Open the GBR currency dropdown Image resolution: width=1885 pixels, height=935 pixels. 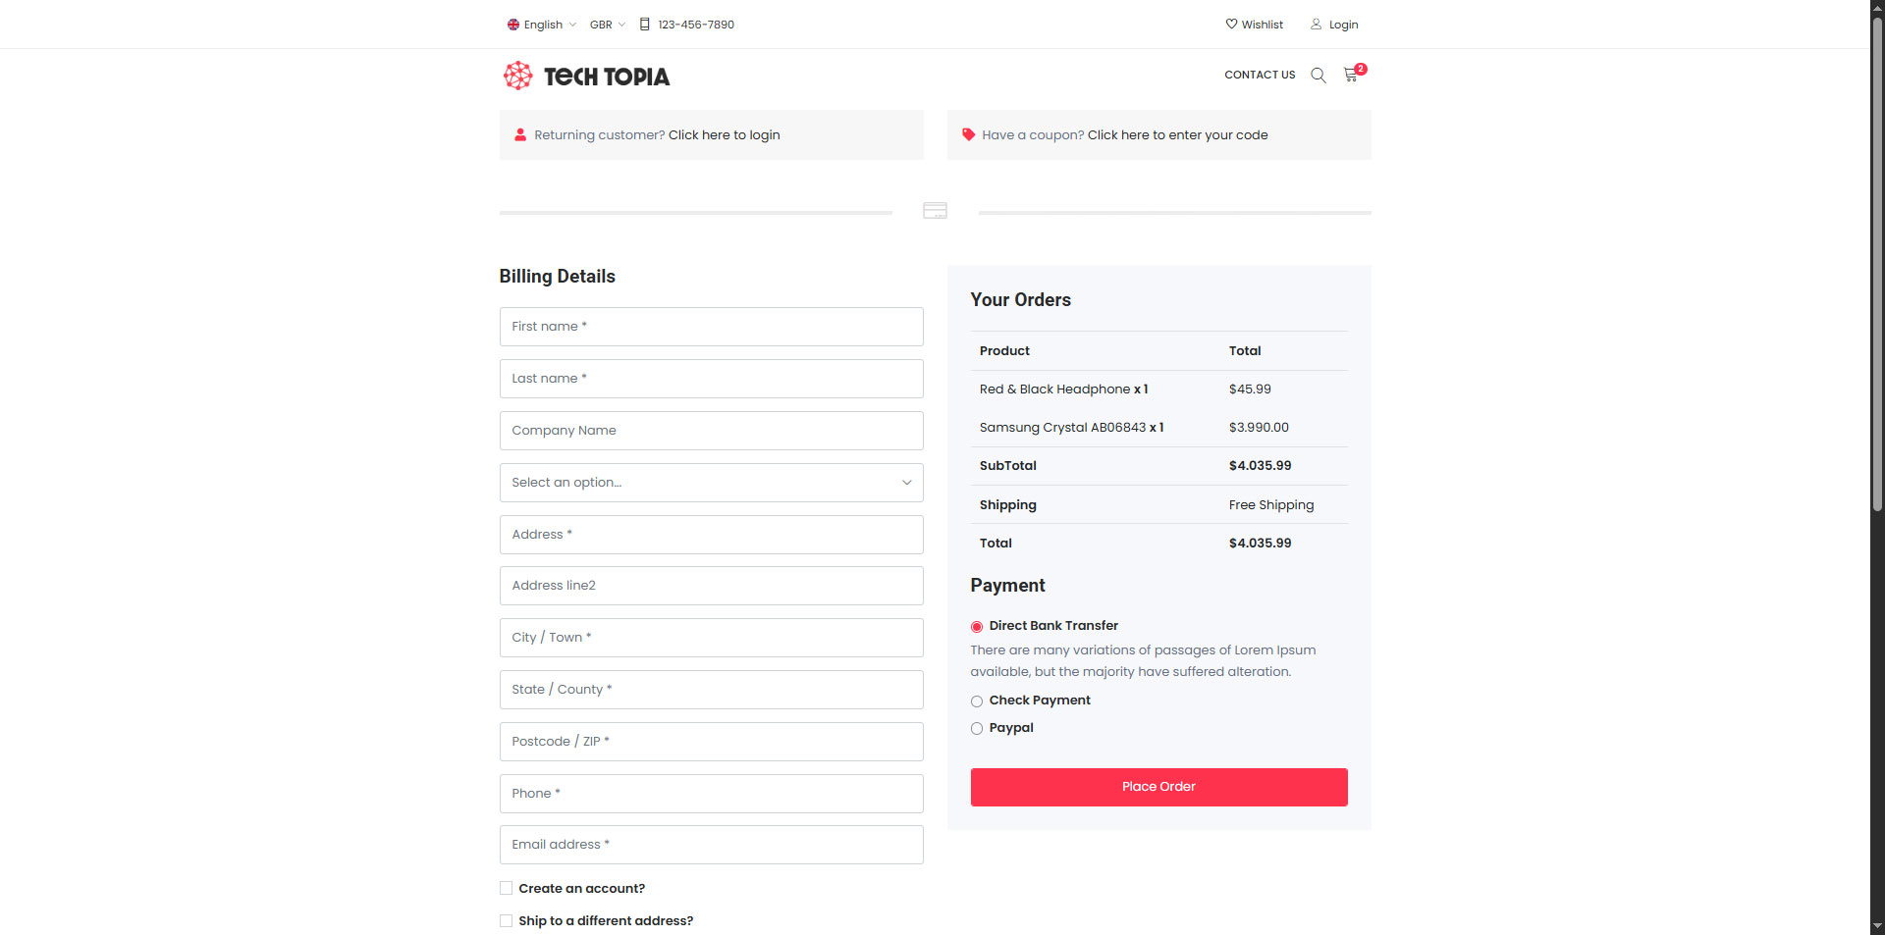click(607, 25)
